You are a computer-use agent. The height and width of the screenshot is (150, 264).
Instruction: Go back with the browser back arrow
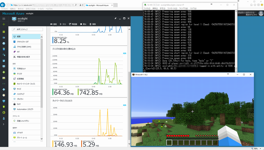click(x=3, y=5)
